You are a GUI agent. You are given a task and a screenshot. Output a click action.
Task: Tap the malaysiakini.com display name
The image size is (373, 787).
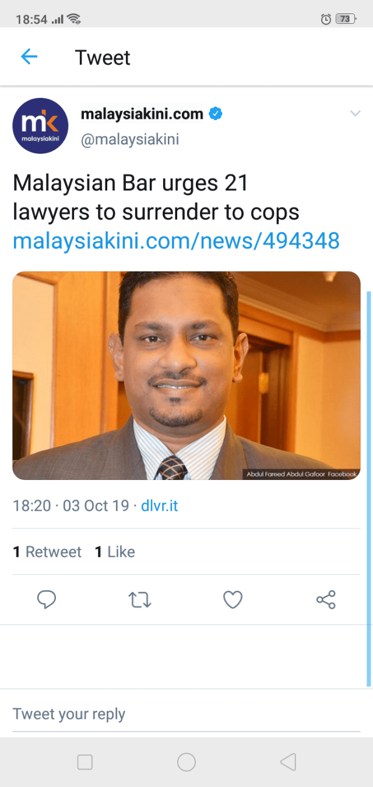(142, 114)
